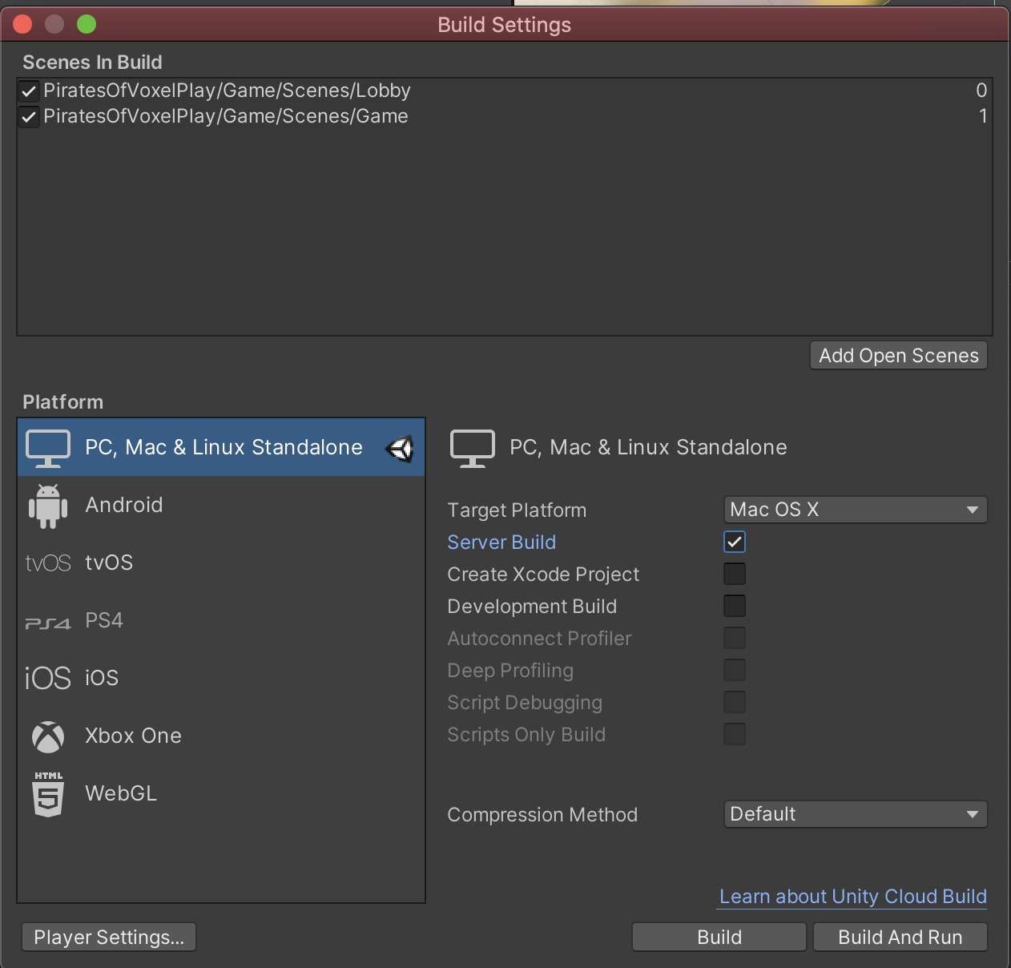Enable Development Build checkbox

pos(735,606)
